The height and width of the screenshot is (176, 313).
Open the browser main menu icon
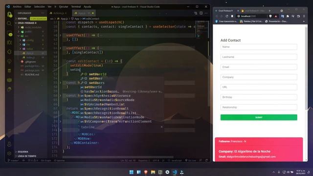point(304,16)
